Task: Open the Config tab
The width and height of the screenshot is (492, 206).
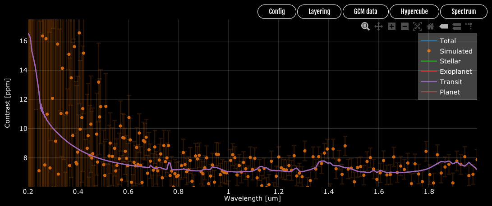Action: [x=277, y=12]
